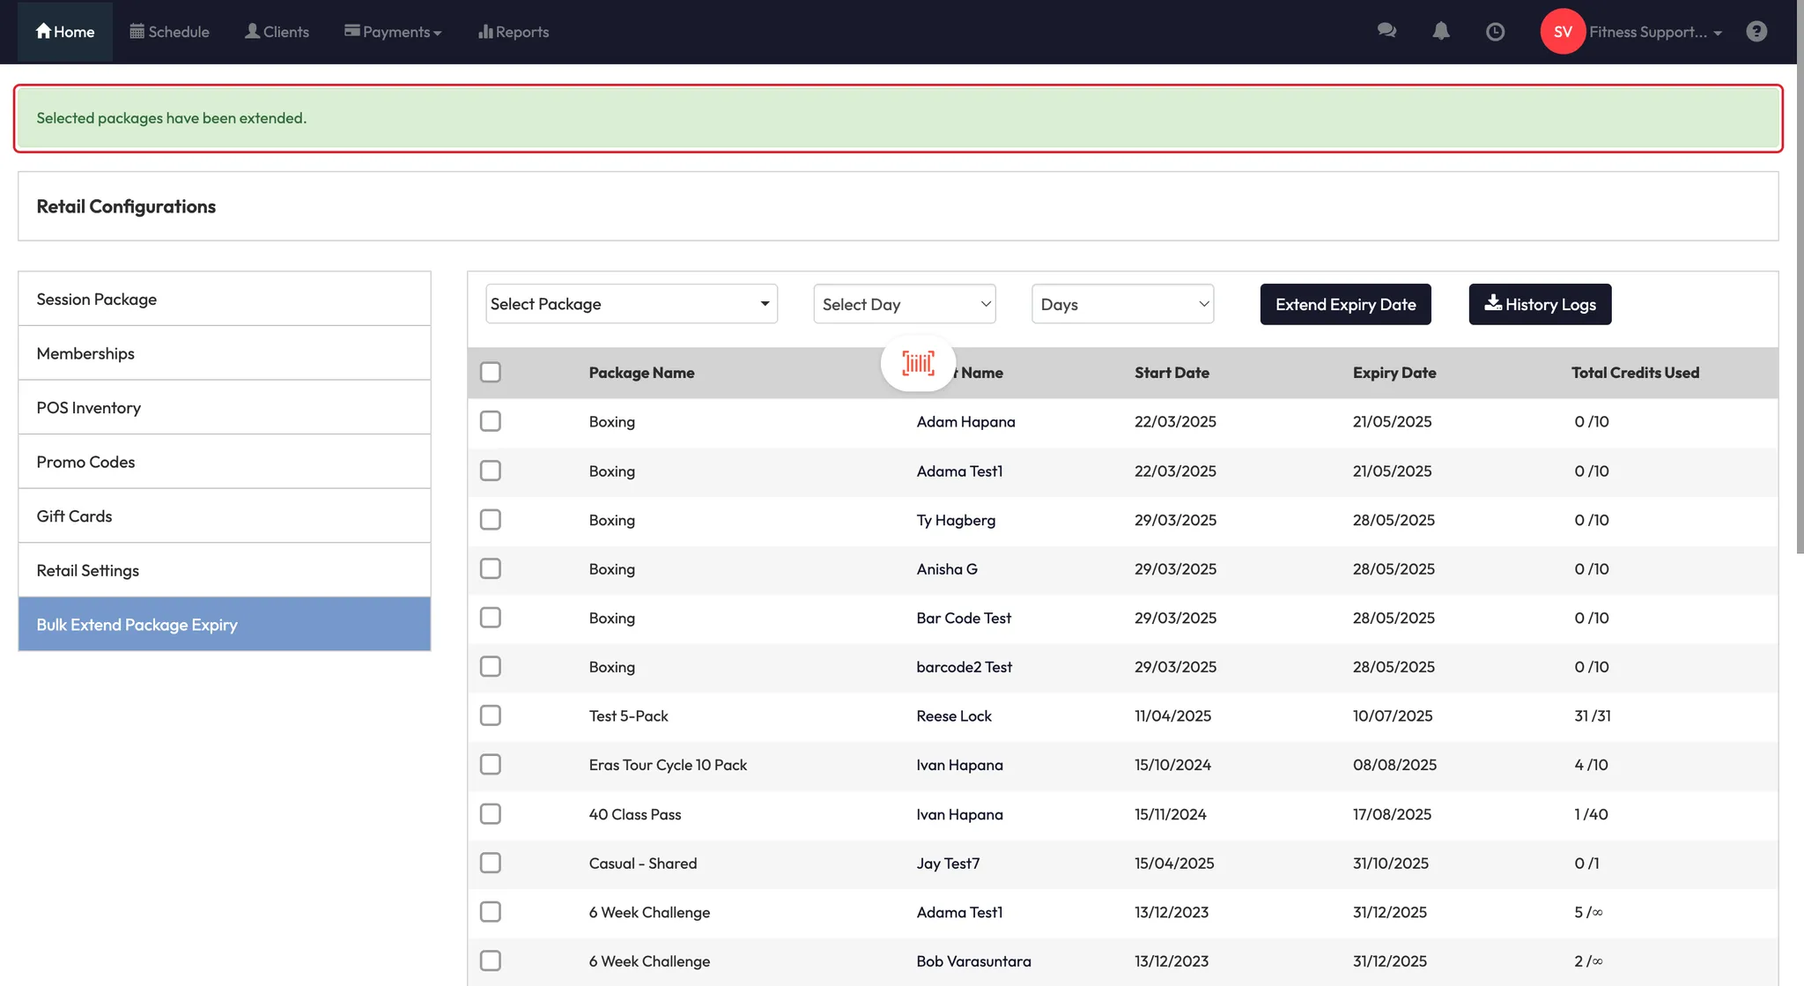Open the Select Package dropdown
This screenshot has height=986, width=1804.
click(x=631, y=304)
